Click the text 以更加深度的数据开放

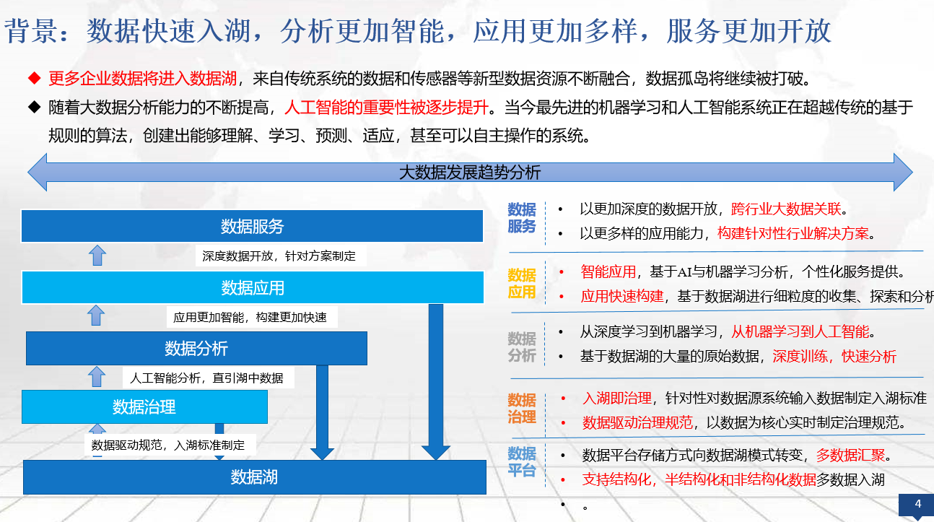coord(649,209)
